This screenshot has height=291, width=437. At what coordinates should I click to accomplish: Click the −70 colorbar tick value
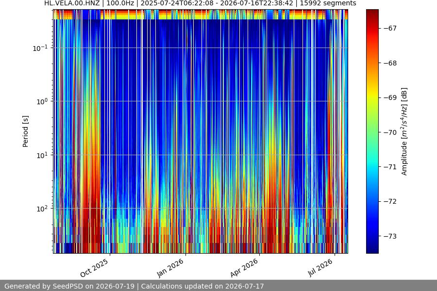390,132
